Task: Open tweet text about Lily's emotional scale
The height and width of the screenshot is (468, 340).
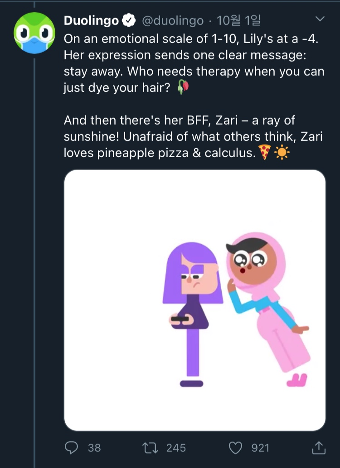Action: 194,63
